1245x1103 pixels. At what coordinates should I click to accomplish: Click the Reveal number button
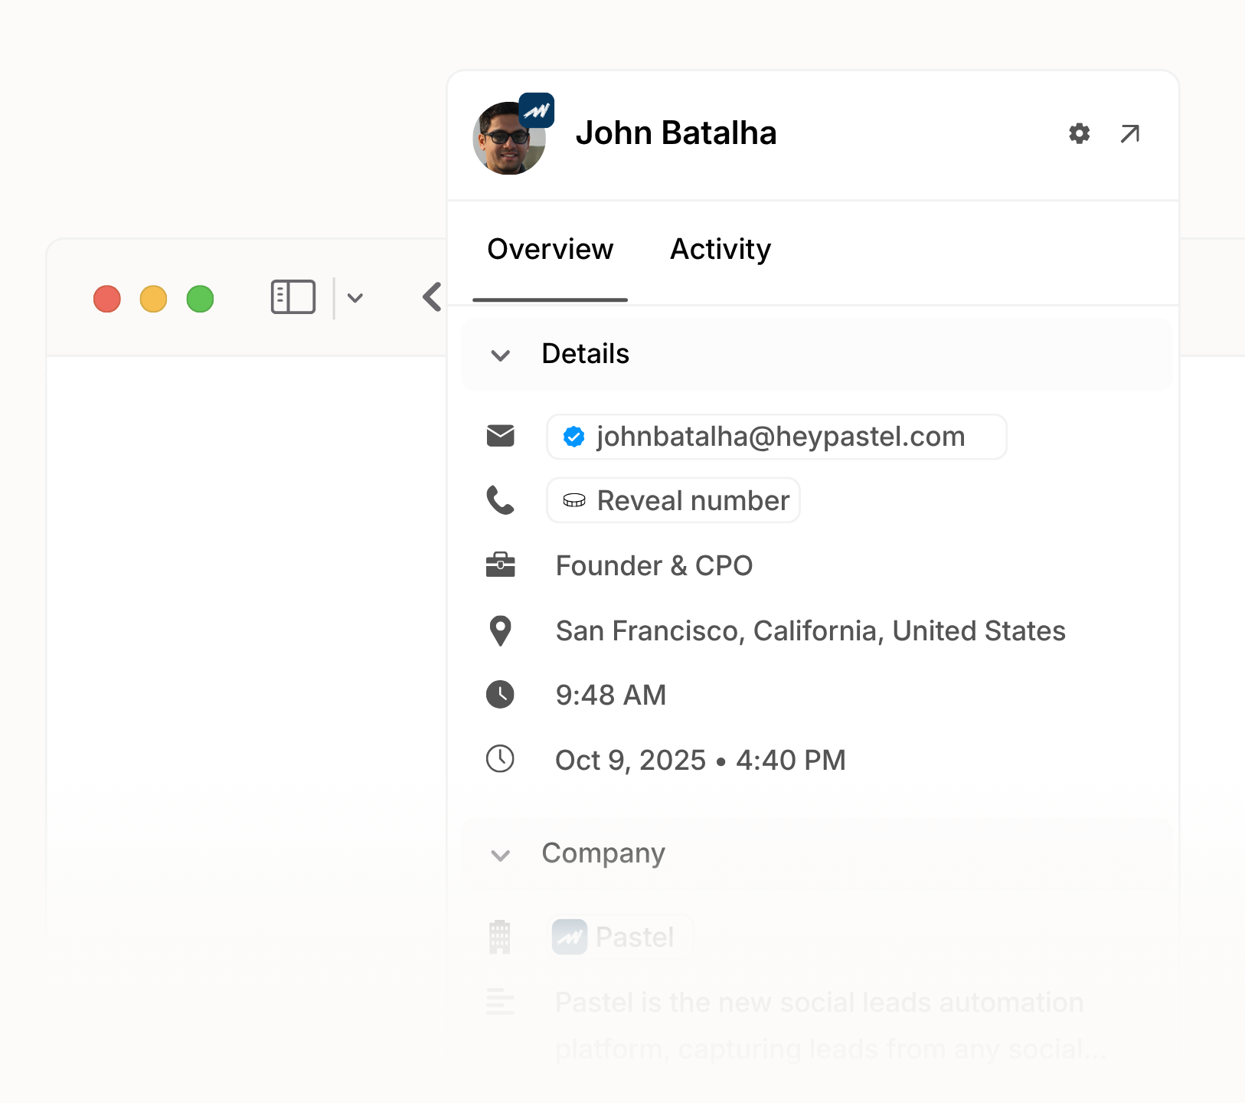673,500
